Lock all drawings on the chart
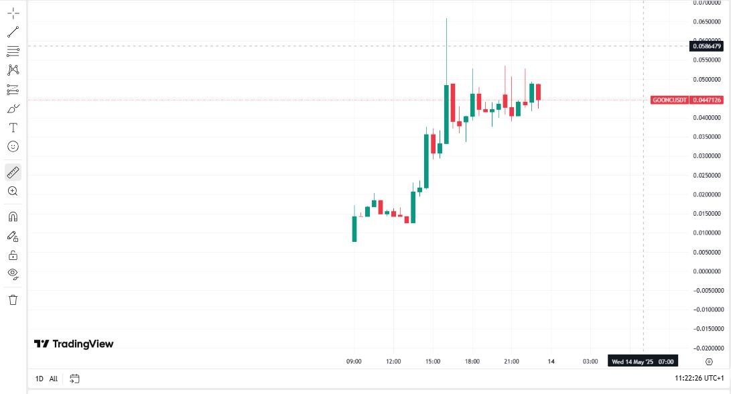 (x=13, y=255)
